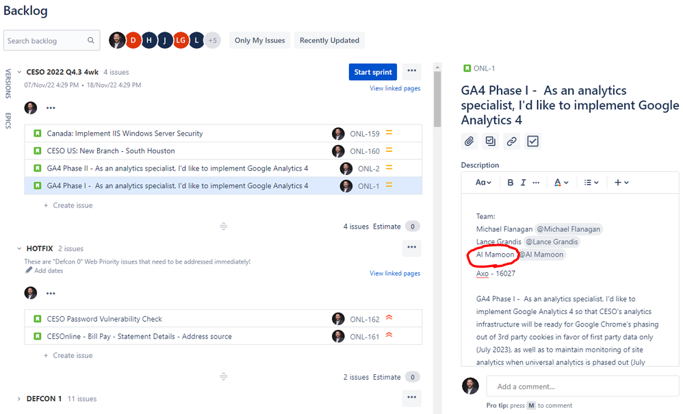
Task: Click the @Al Mamoon mention
Action: (x=541, y=255)
